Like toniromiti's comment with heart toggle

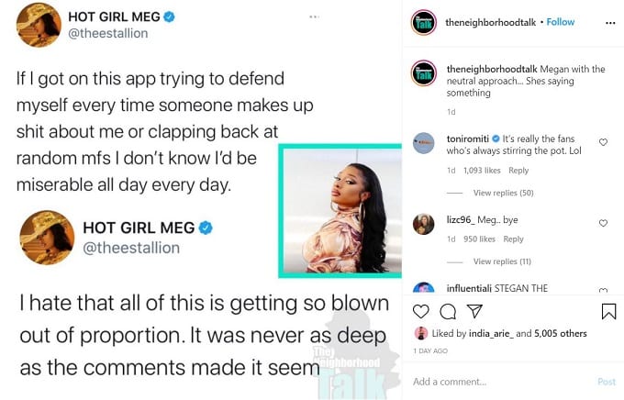click(x=603, y=142)
